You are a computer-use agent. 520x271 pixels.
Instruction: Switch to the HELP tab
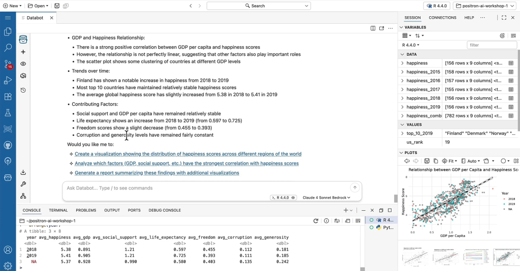[x=469, y=18]
